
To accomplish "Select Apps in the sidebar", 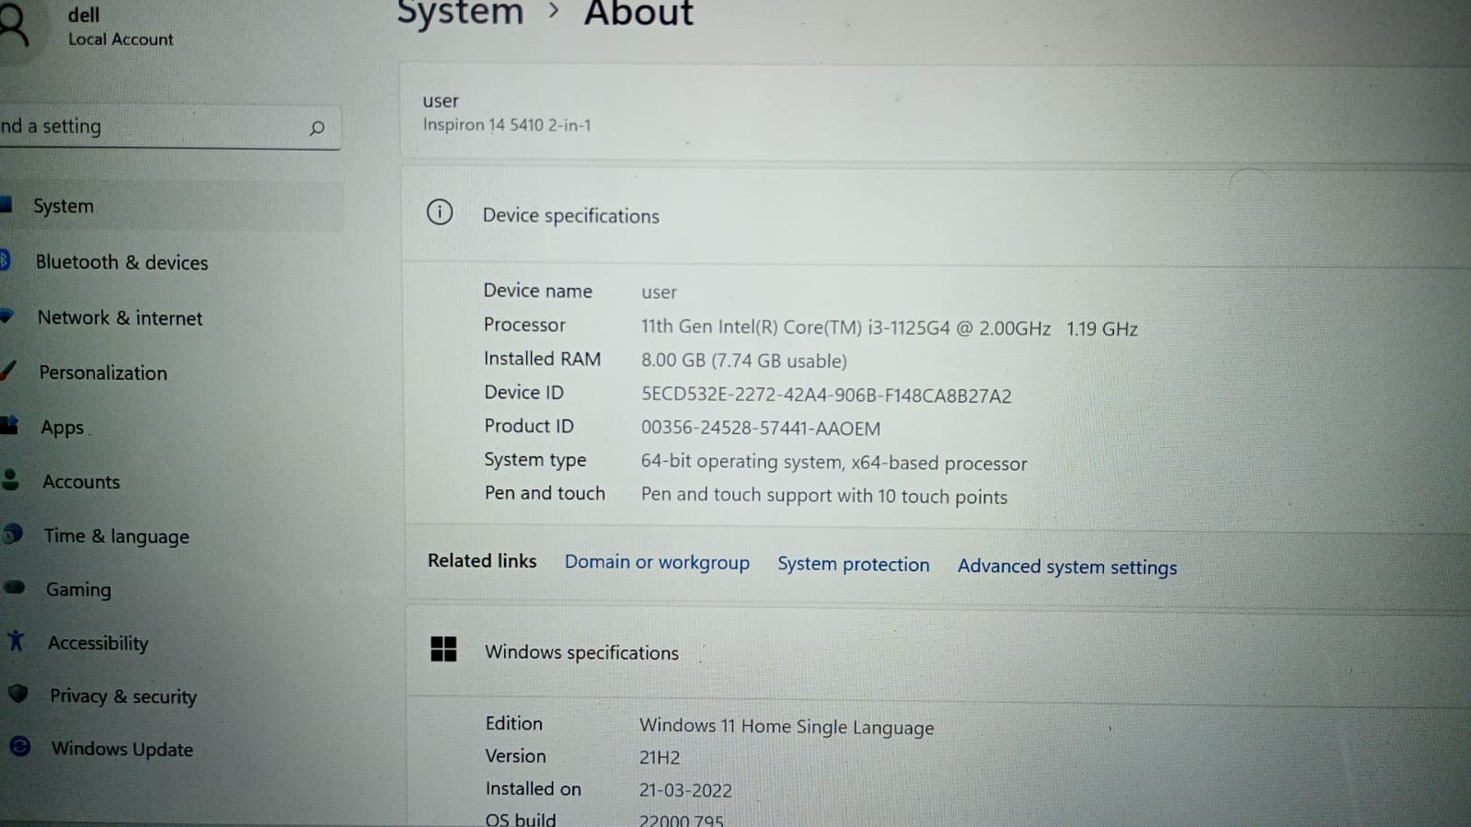I will pos(62,428).
